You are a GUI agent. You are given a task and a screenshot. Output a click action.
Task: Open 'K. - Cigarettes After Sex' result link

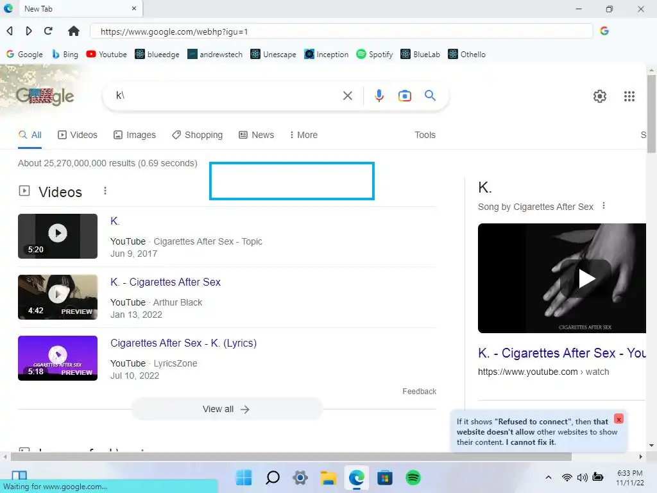(x=166, y=282)
